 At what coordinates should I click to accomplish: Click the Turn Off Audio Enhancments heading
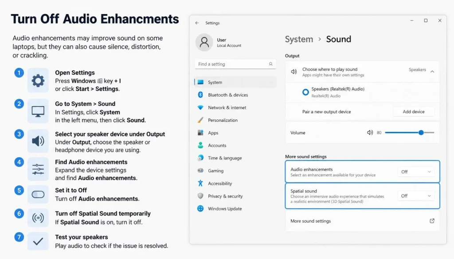coord(95,19)
